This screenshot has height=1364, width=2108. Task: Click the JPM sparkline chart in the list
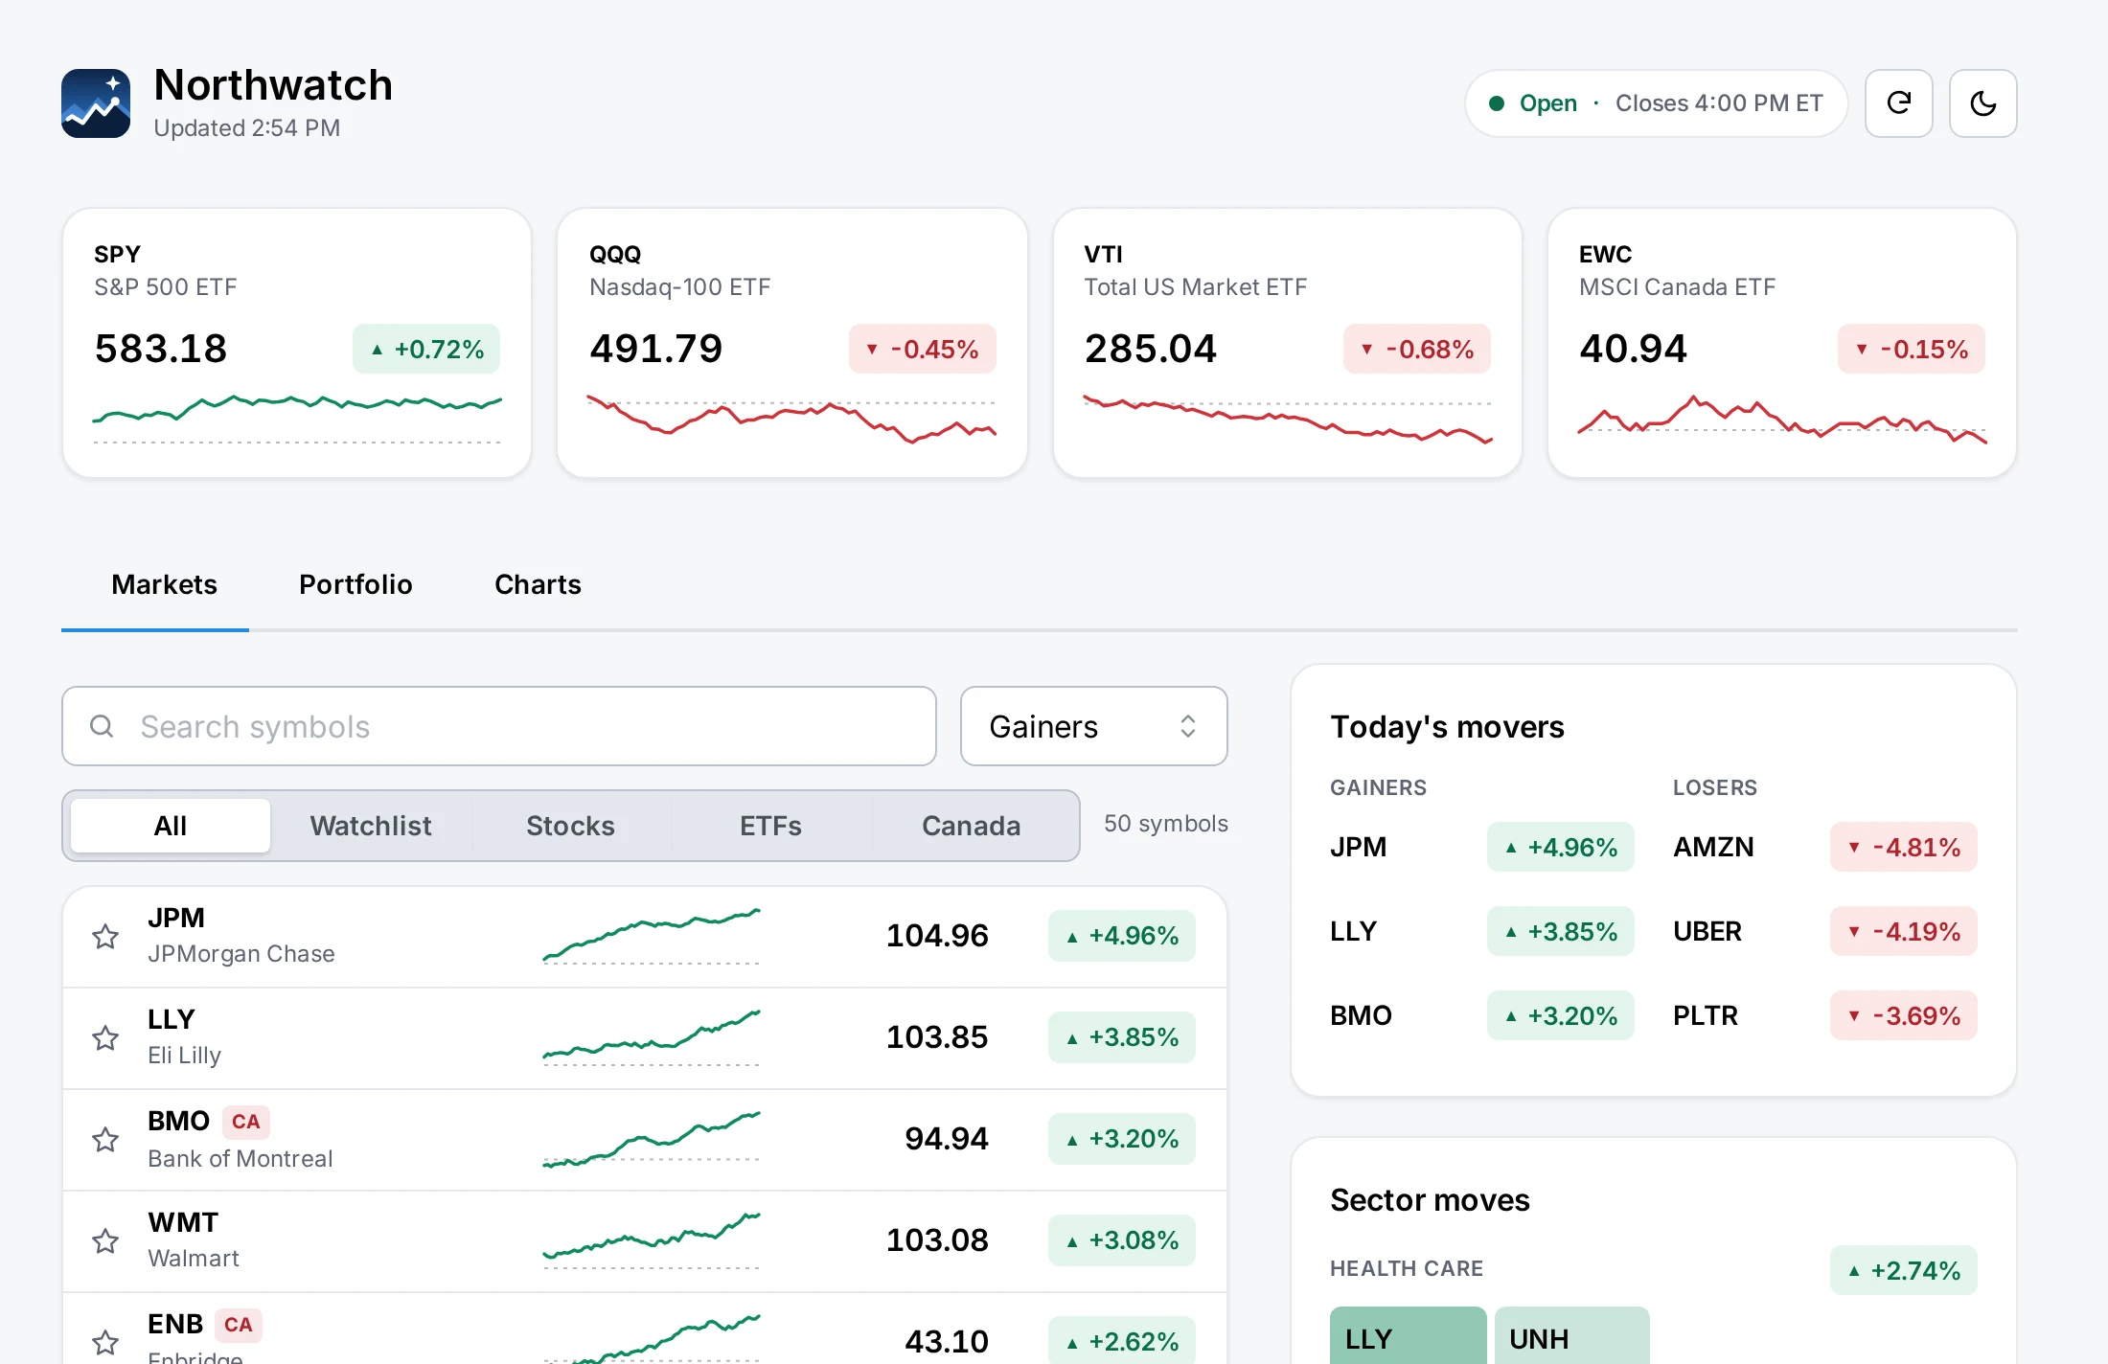[x=652, y=936]
